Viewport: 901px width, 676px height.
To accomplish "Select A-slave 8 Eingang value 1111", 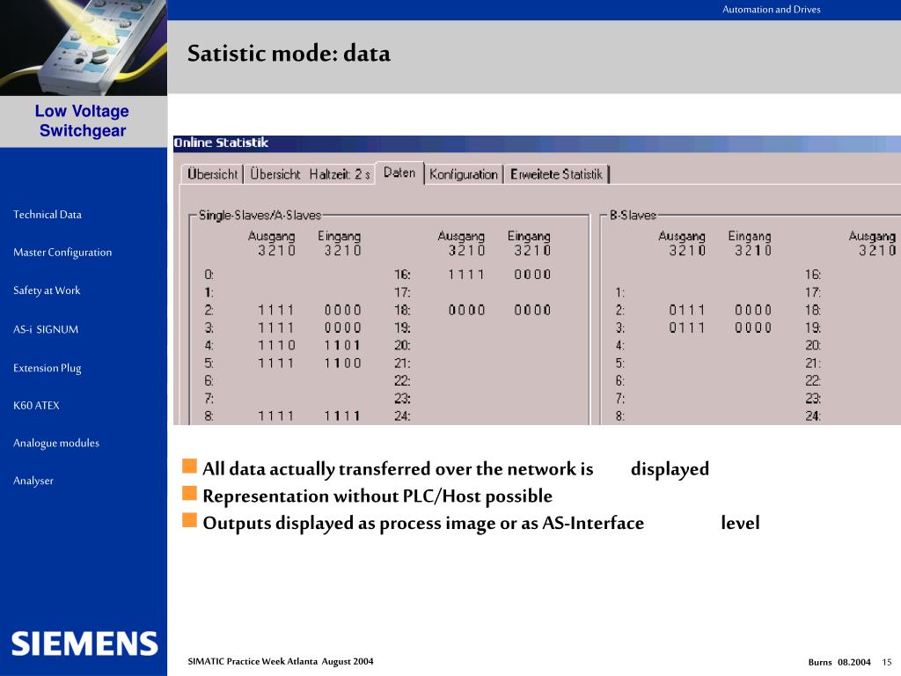I will (342, 416).
